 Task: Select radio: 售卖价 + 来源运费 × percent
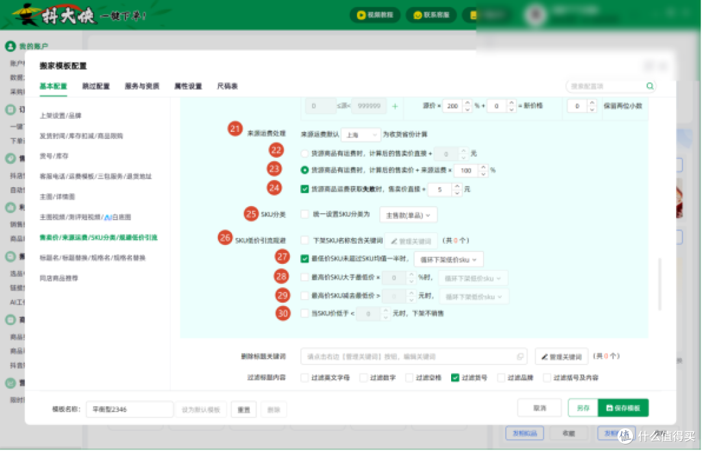tap(304, 170)
